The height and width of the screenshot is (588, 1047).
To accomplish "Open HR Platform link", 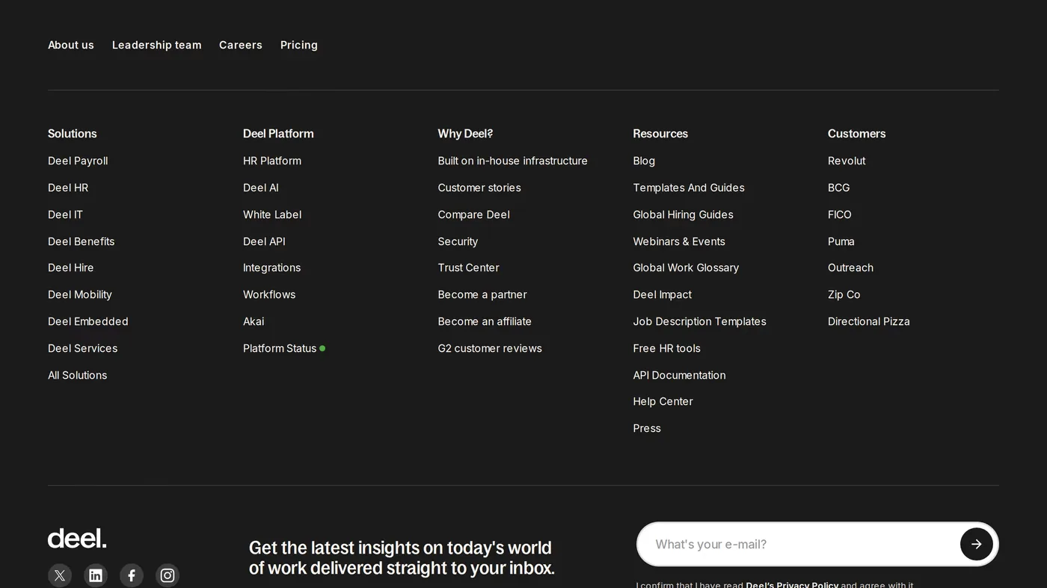I will [272, 161].
